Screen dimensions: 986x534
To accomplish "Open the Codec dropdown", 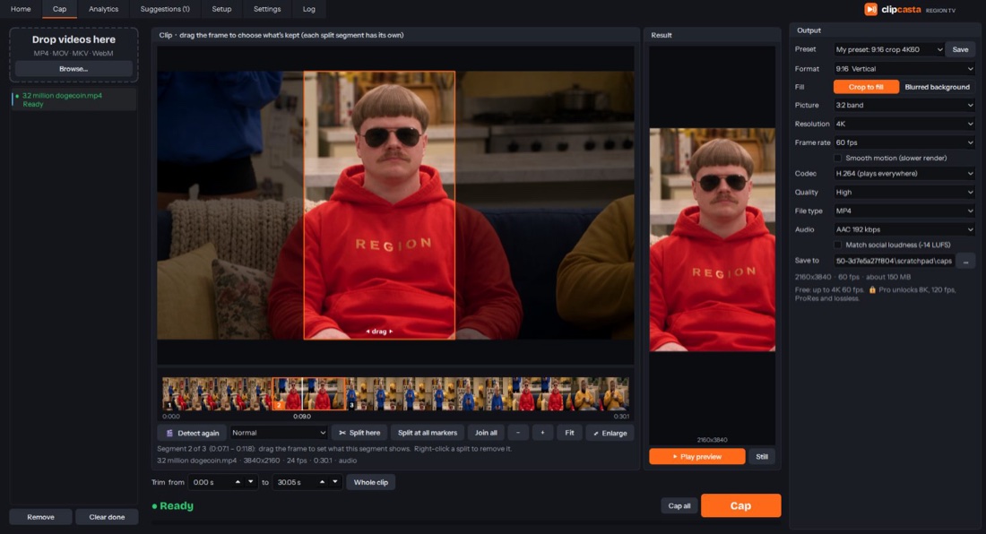I will coord(904,174).
